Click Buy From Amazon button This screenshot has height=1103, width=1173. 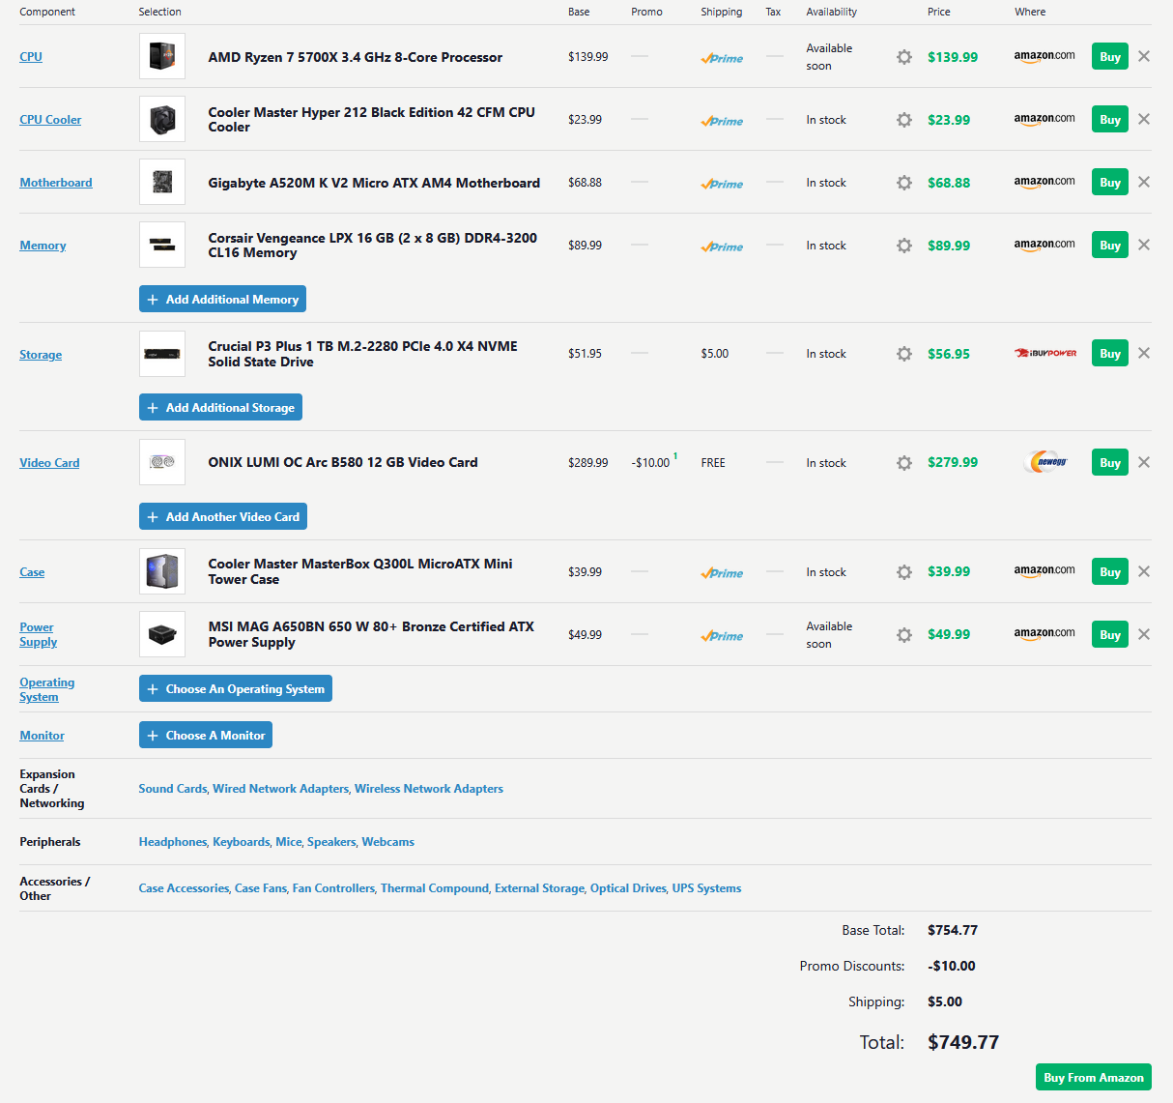coord(1094,1077)
